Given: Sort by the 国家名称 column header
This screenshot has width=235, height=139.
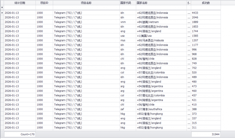Looking at the screenshot, I should point(161,3).
